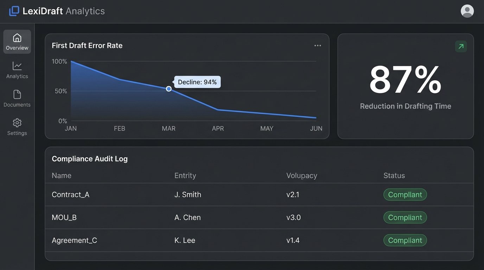
Task: Click the JUN label on chart axis
Action: click(316, 128)
